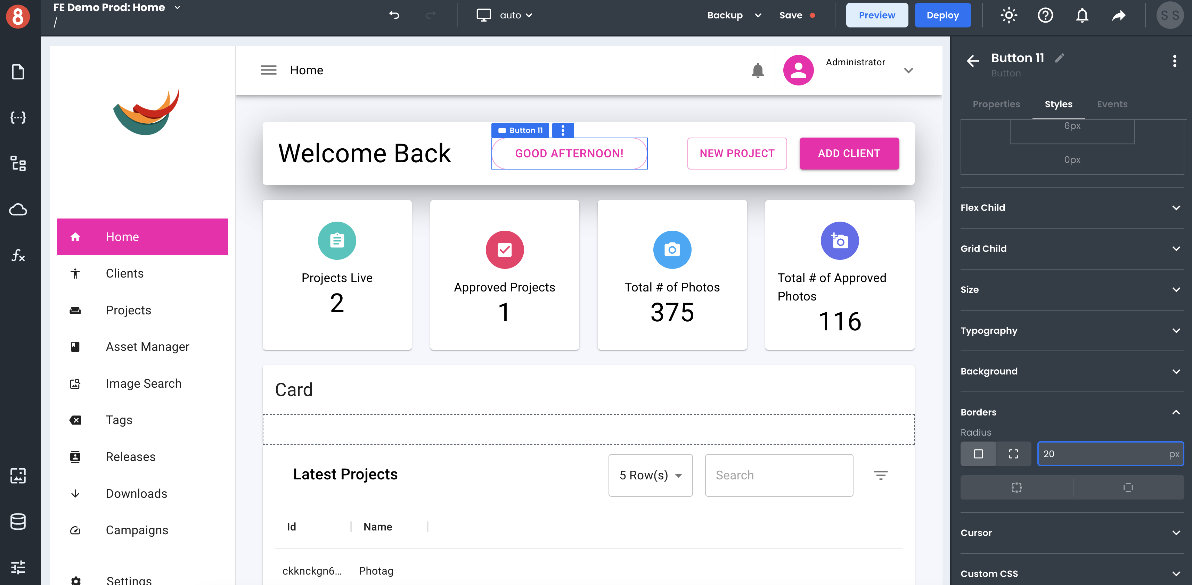Open the database sidebar icon
The height and width of the screenshot is (585, 1192).
point(18,522)
